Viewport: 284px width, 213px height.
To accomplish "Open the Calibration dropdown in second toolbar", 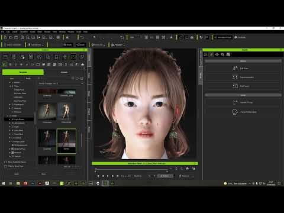I will coord(118,45).
